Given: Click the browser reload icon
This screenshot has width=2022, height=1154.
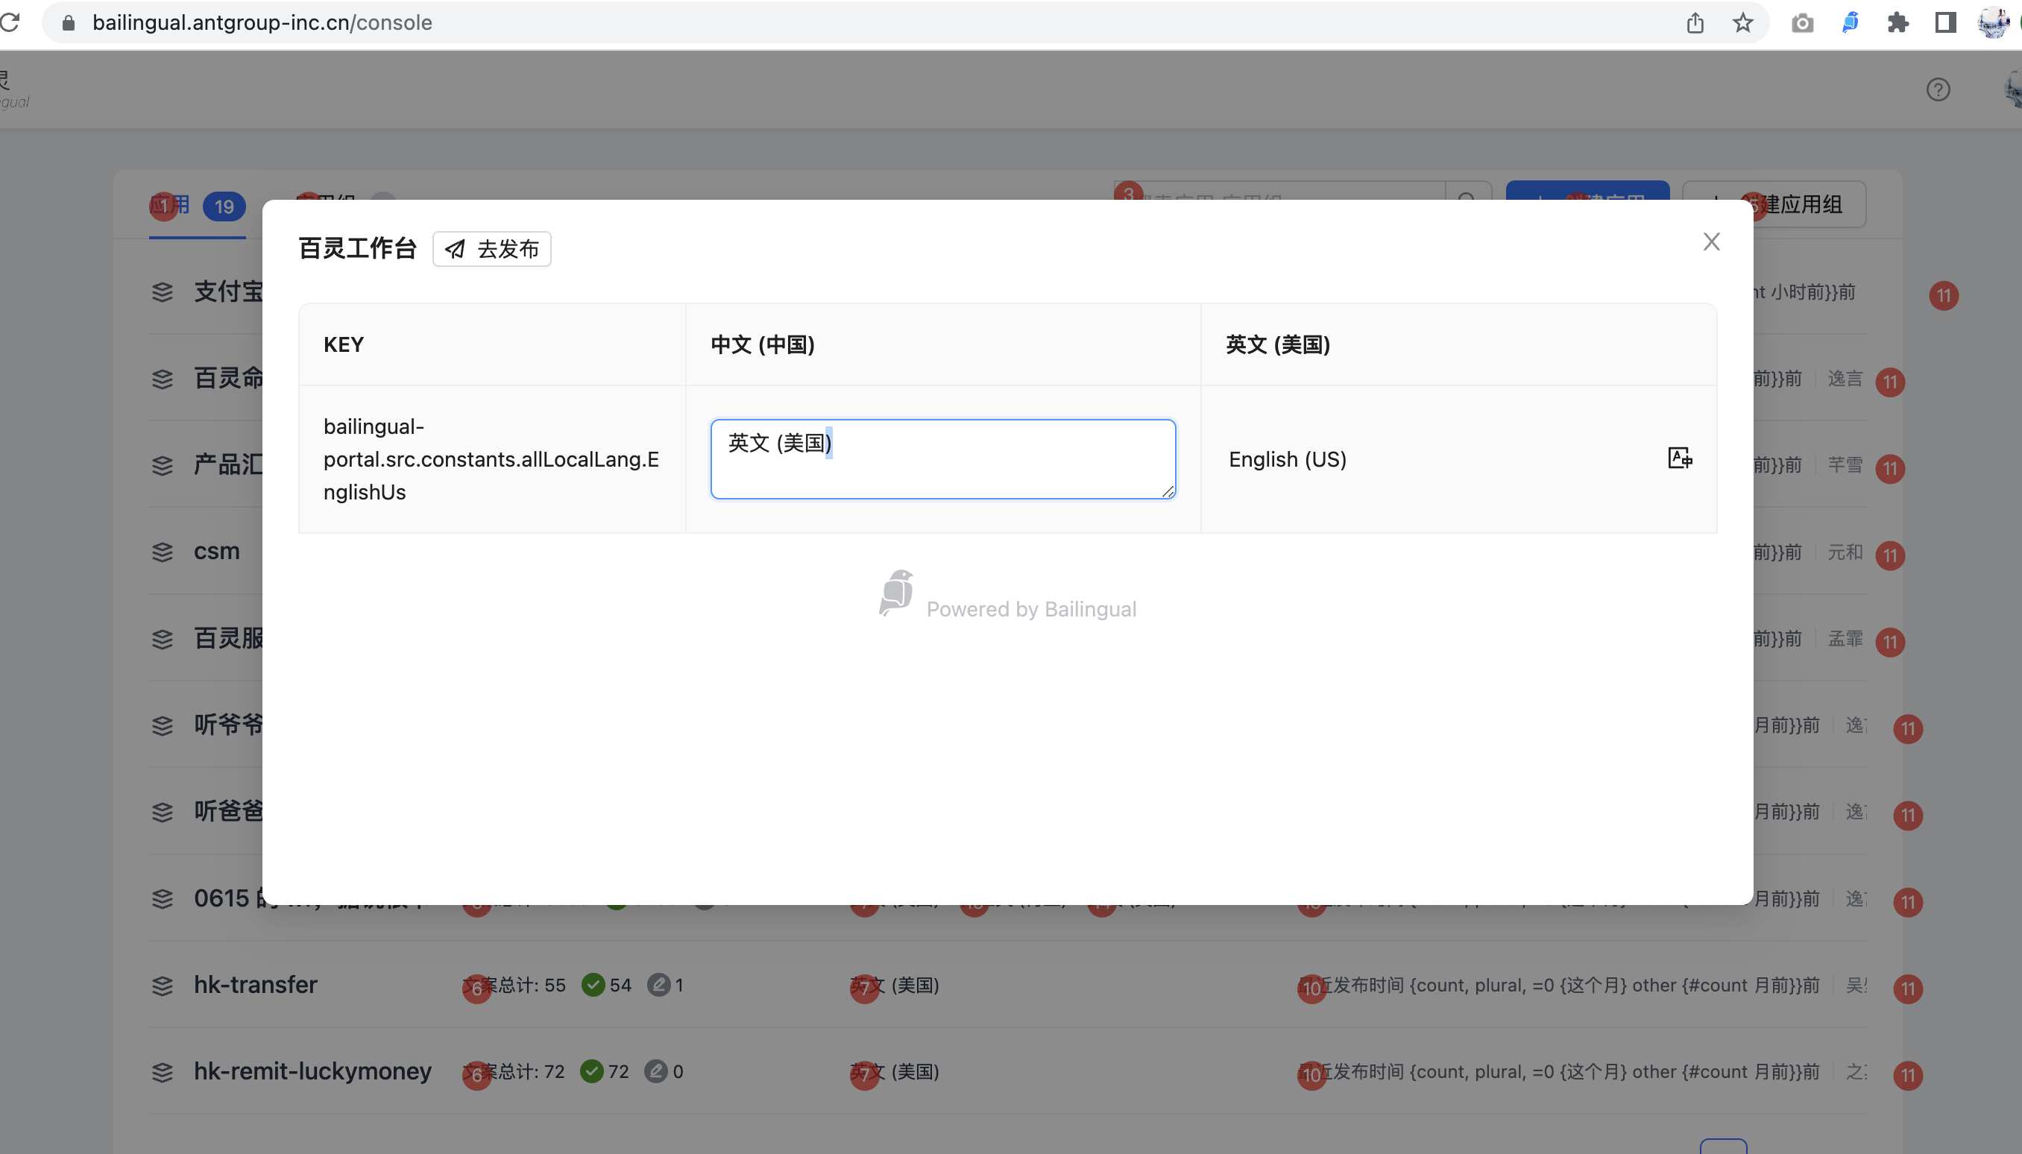Looking at the screenshot, I should tap(10, 22).
